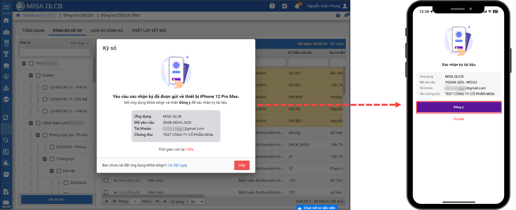
Task: Open the trophy icon in sidebar
Action: pyautogui.click(x=6, y=54)
